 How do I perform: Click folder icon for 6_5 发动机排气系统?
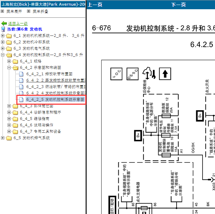click(x=9, y=138)
